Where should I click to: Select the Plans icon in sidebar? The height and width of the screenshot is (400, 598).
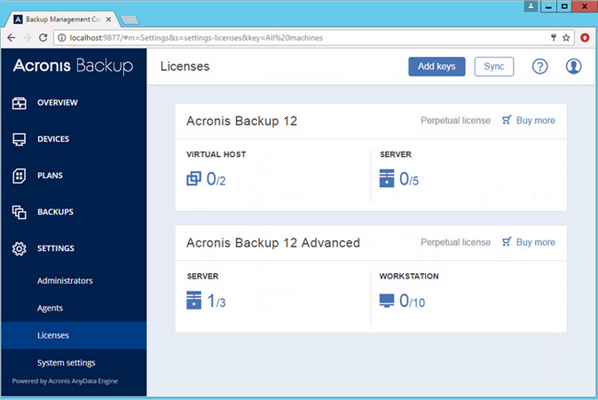[19, 176]
